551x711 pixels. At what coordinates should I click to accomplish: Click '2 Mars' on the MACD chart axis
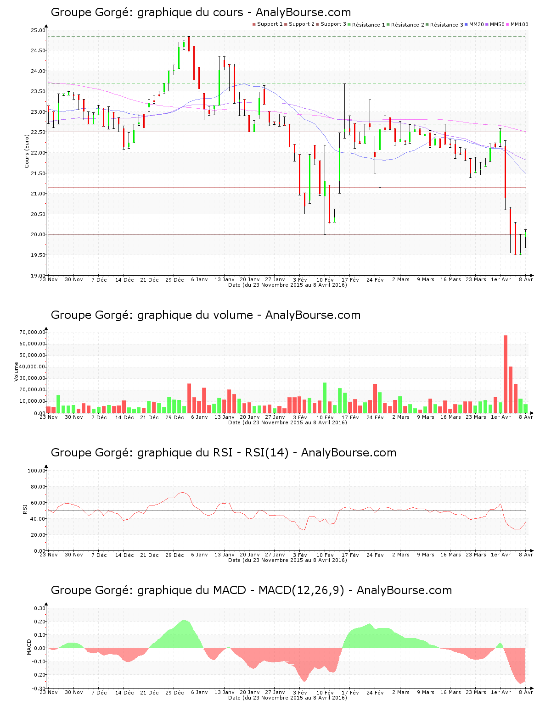(401, 693)
